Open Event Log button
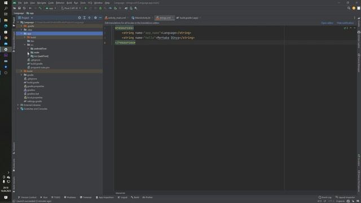 point(325,197)
